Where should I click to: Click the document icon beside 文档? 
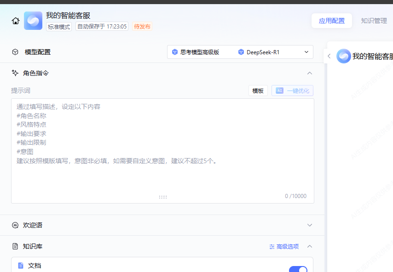[x=20, y=265]
